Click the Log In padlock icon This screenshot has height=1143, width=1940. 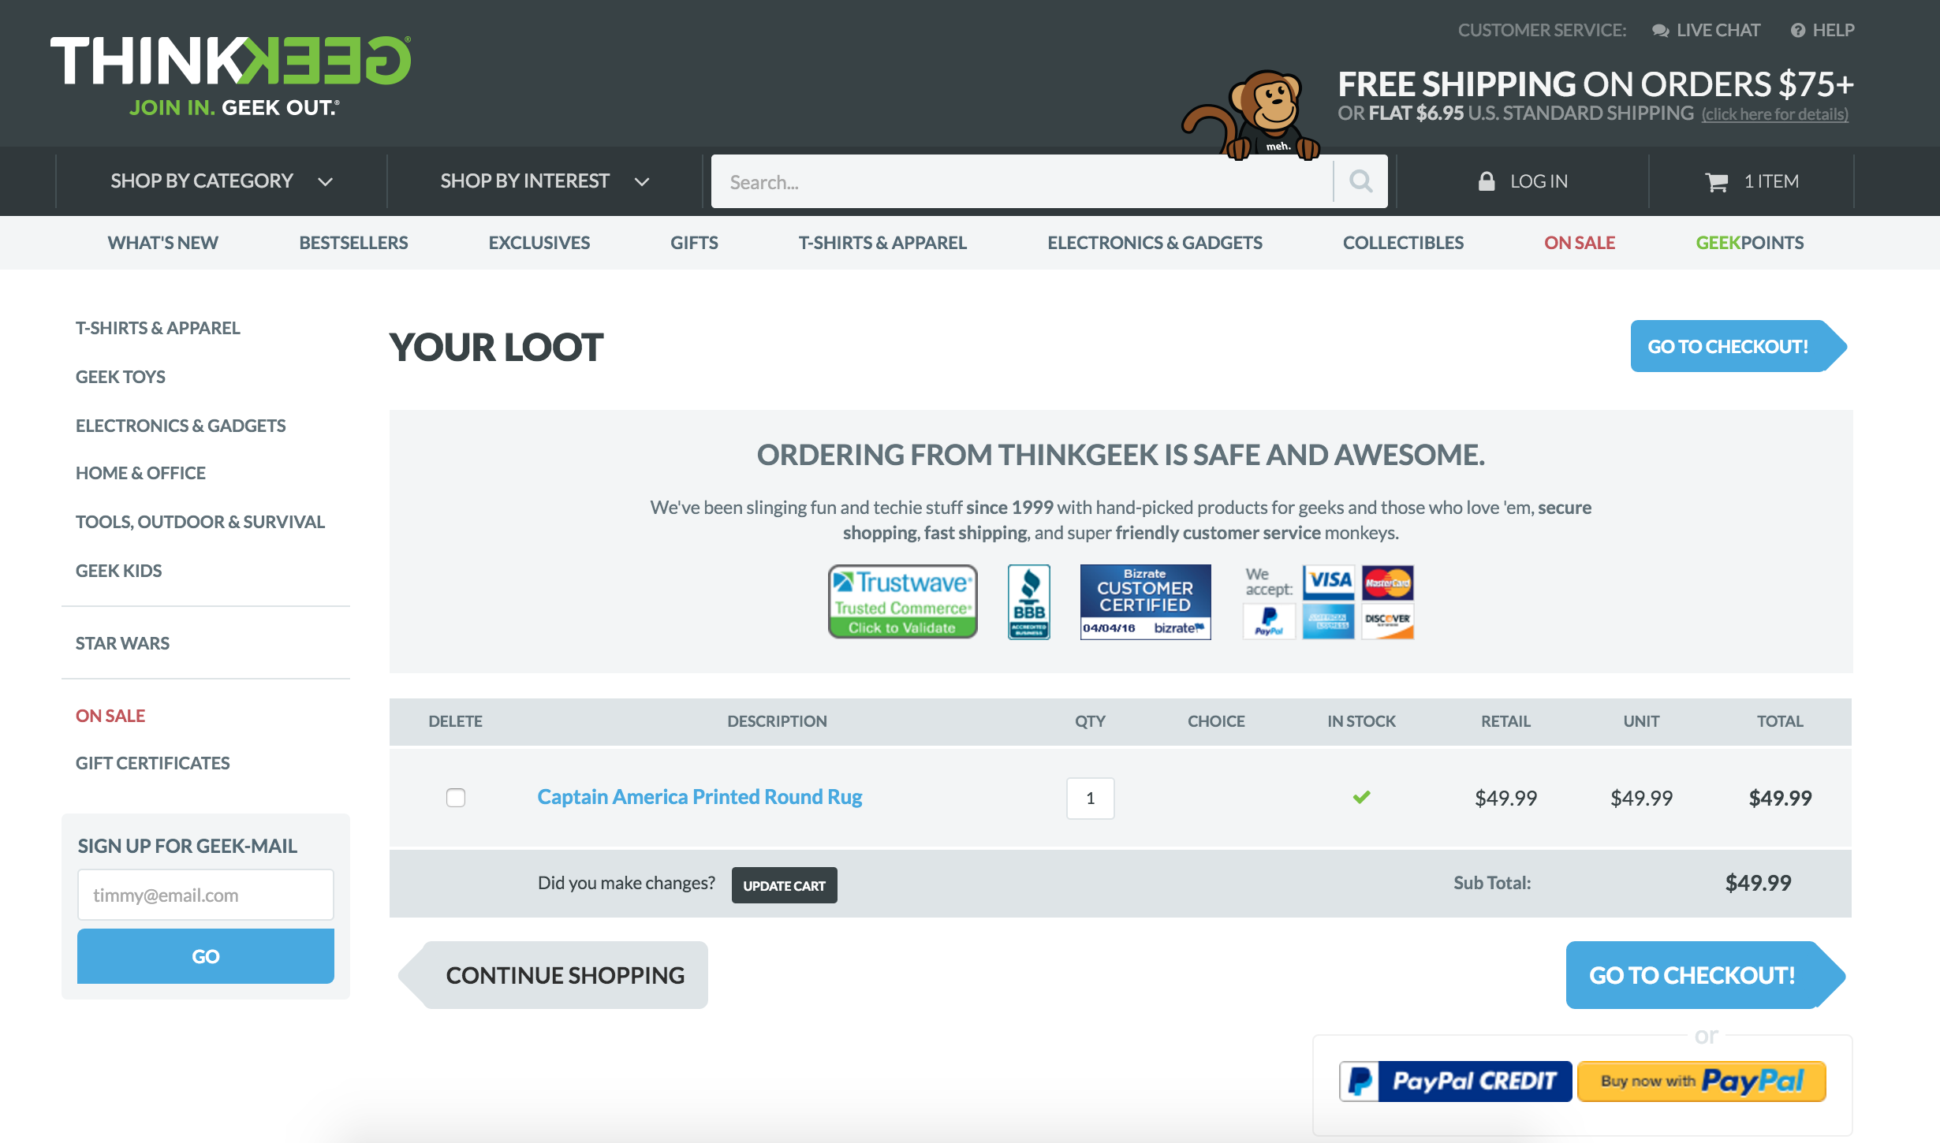[1487, 181]
